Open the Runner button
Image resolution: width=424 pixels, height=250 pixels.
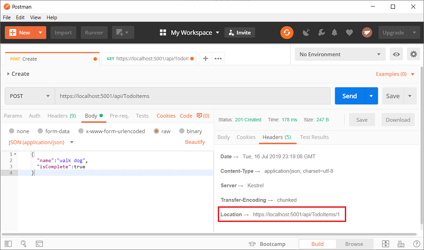pyautogui.click(x=94, y=33)
